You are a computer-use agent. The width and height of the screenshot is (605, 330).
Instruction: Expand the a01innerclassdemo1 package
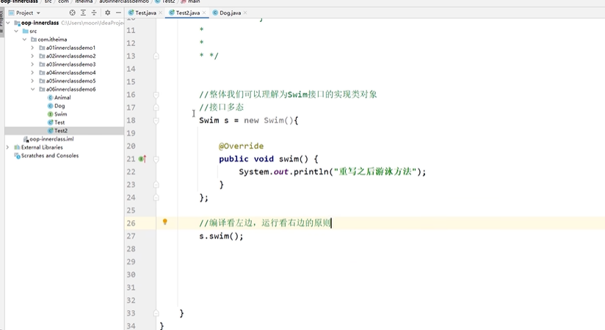click(32, 48)
